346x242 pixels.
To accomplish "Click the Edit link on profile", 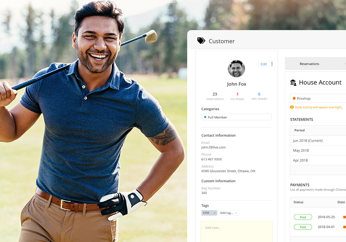I will 264,64.
